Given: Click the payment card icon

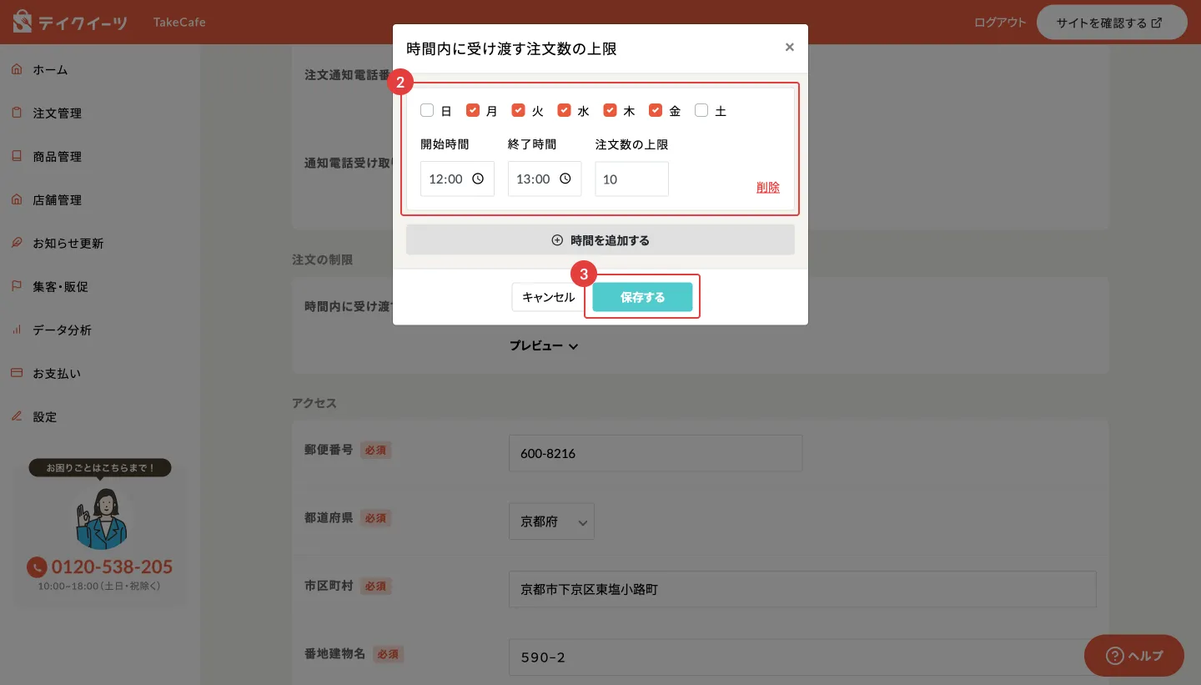Looking at the screenshot, I should click(x=17, y=374).
